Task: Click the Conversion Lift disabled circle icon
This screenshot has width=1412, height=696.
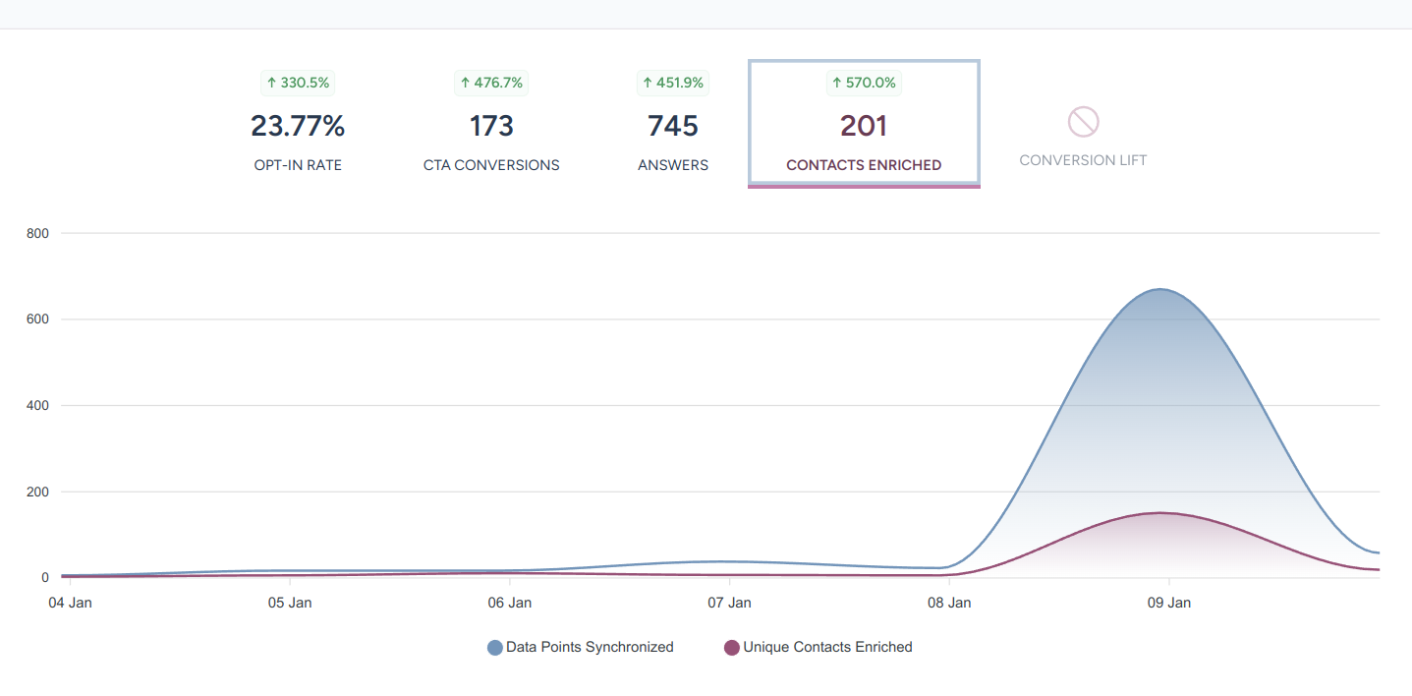Action: [x=1083, y=122]
